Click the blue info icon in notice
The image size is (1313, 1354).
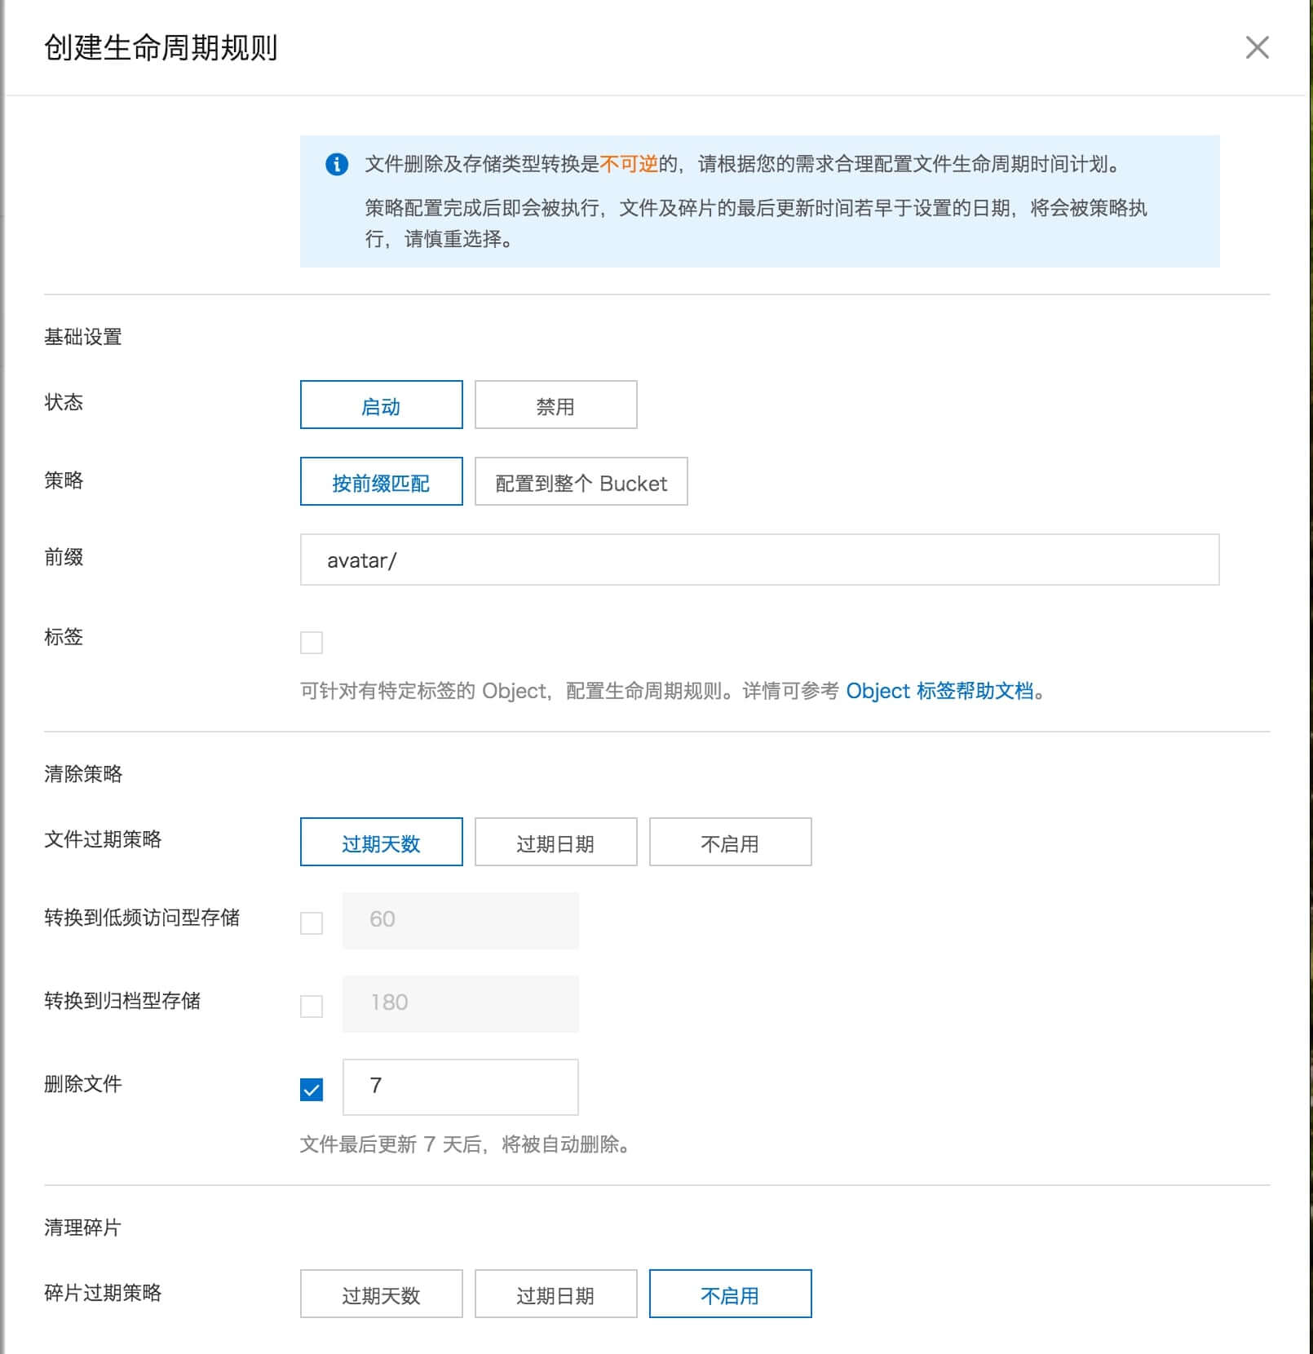pyautogui.click(x=337, y=164)
